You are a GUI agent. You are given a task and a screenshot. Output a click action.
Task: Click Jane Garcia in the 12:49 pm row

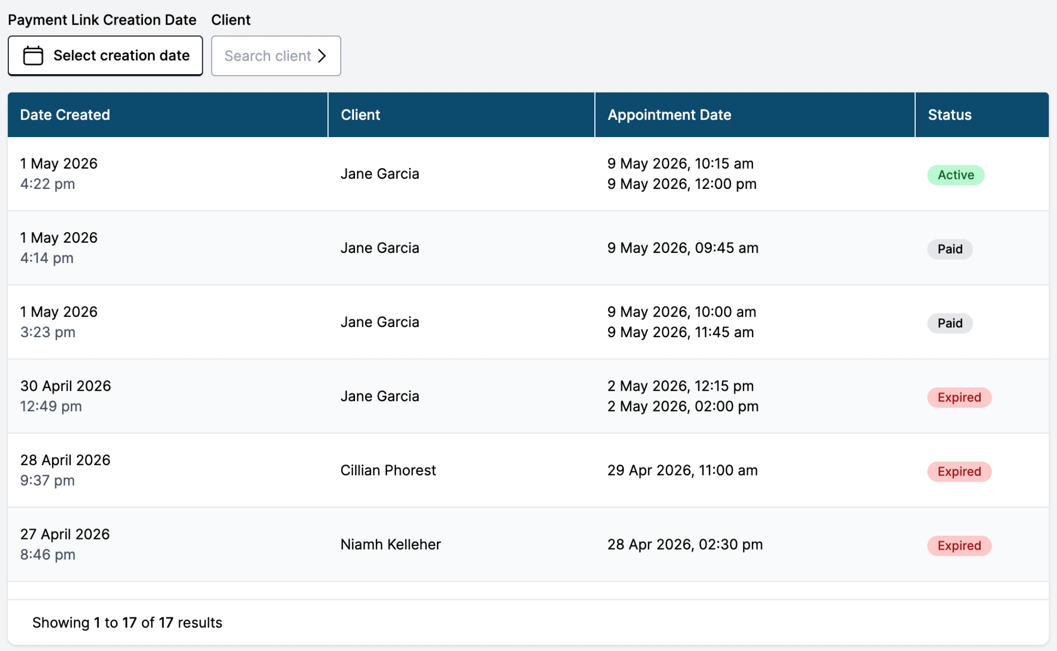[380, 396]
